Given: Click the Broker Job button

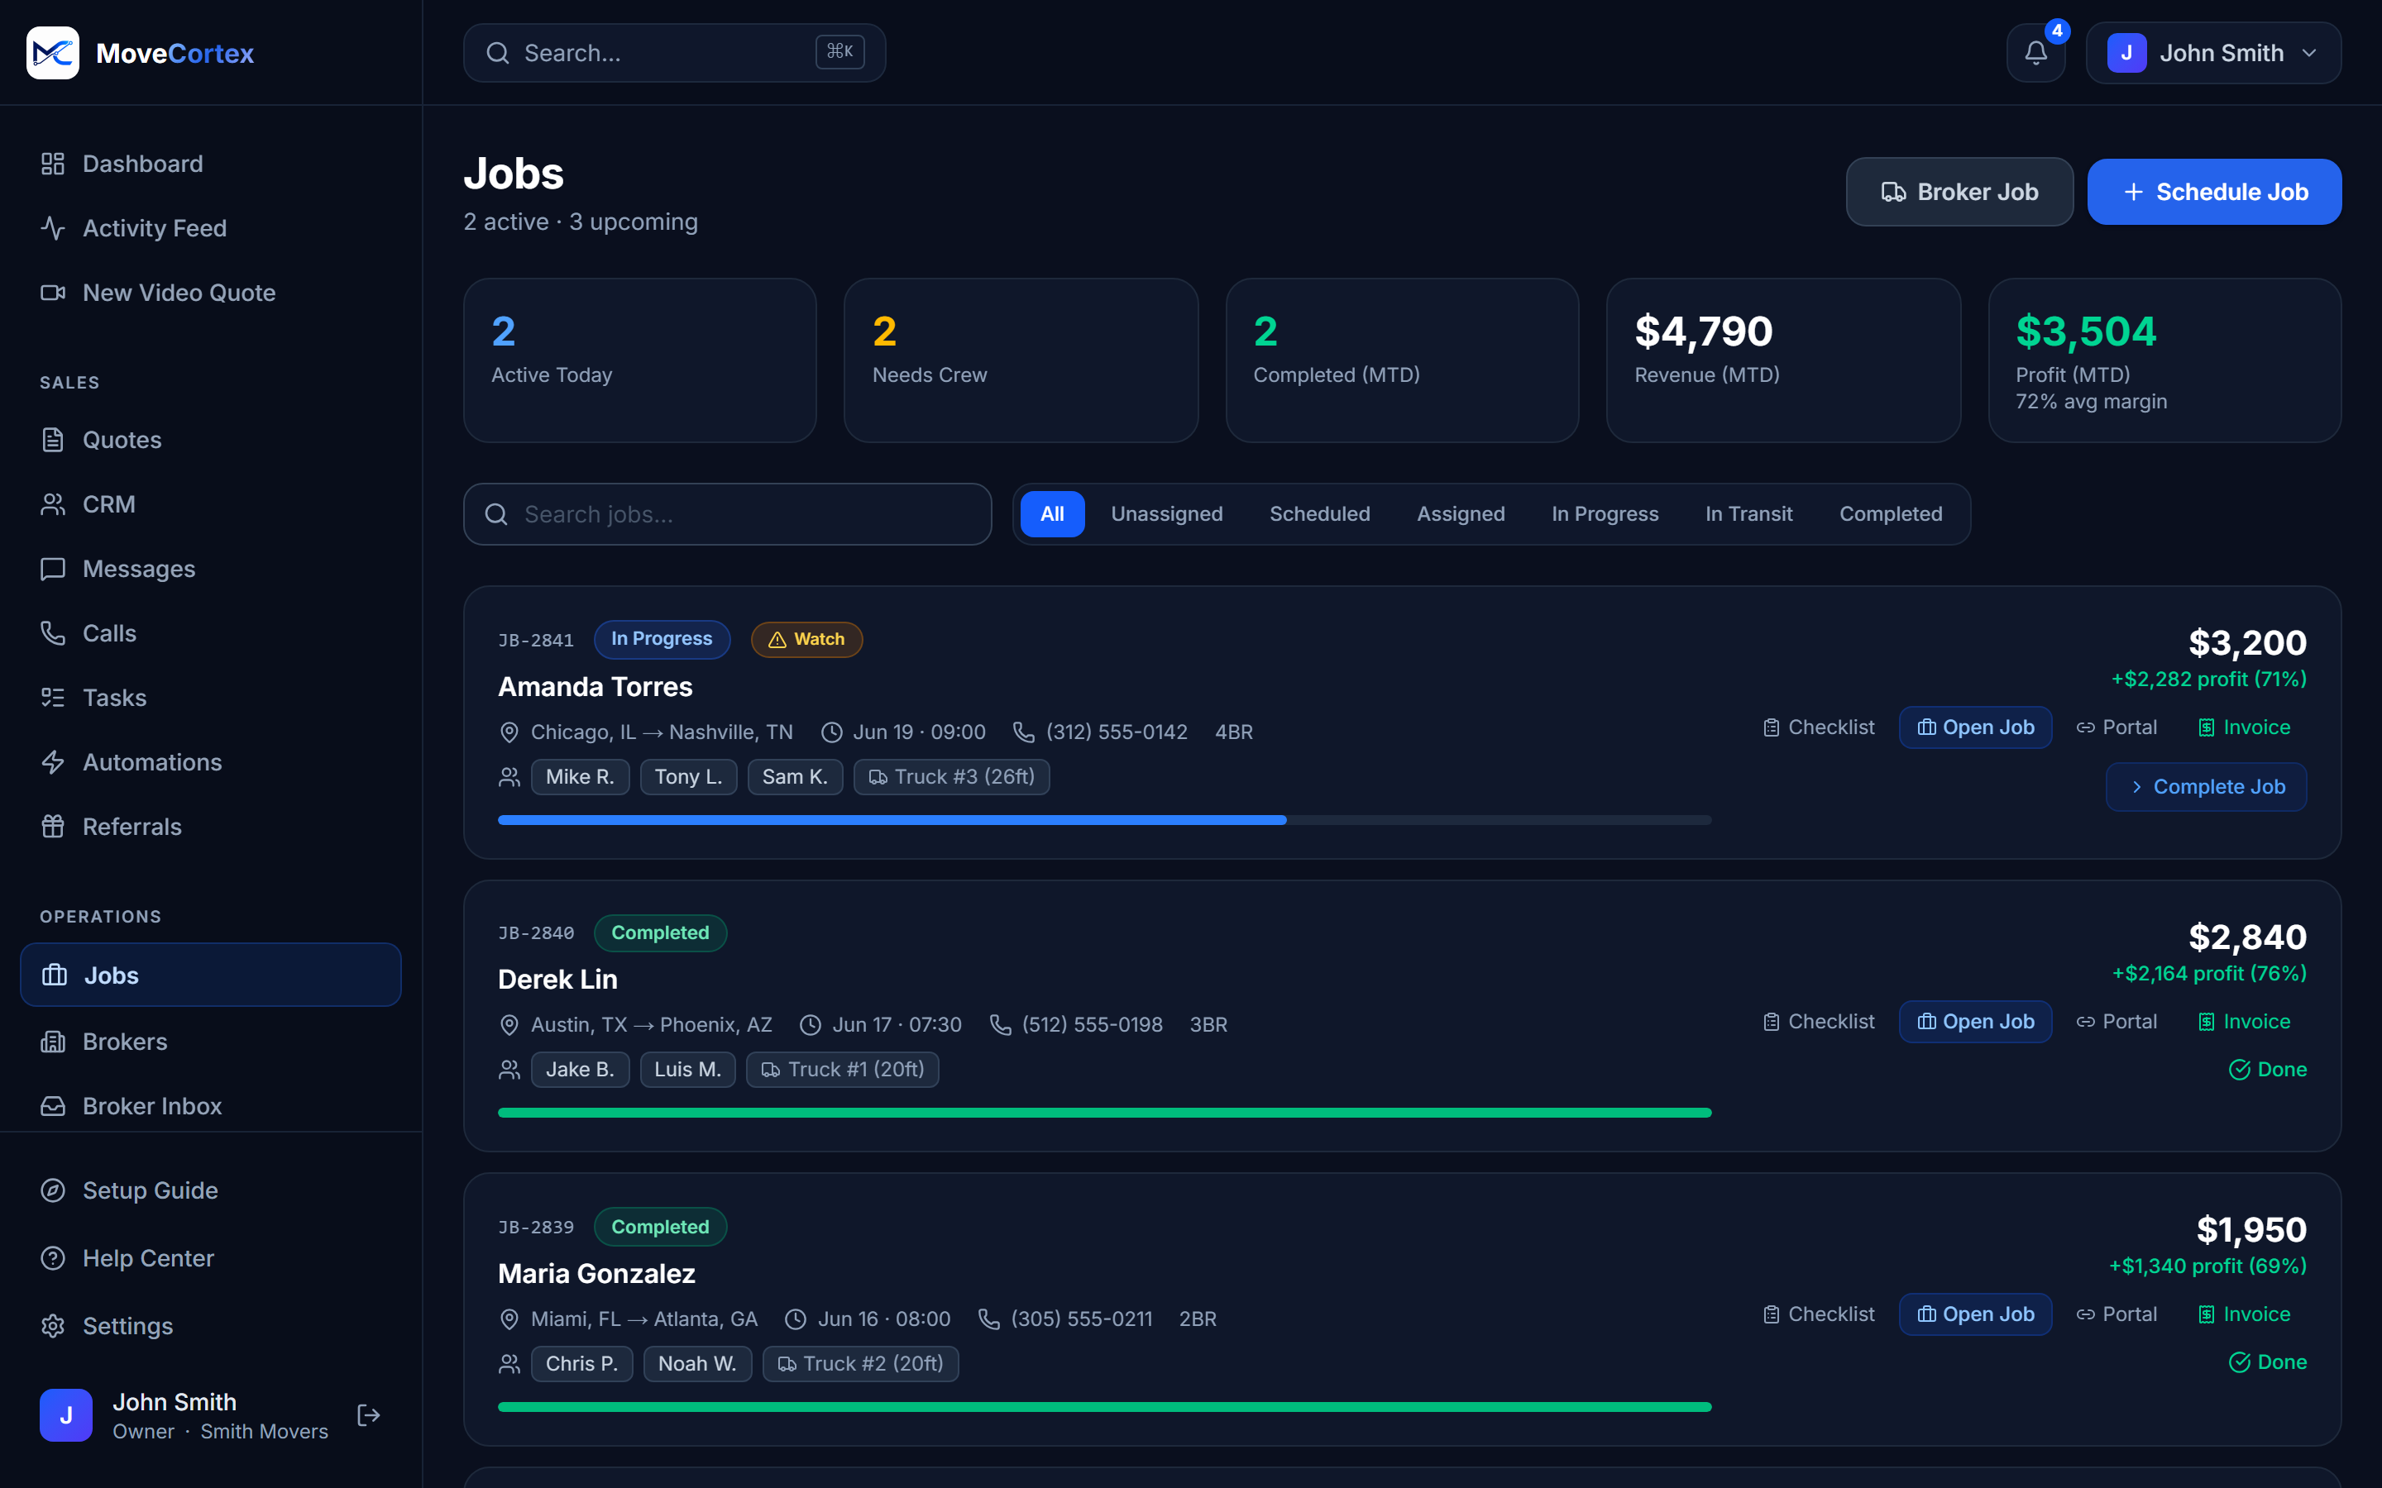Looking at the screenshot, I should (x=1959, y=192).
